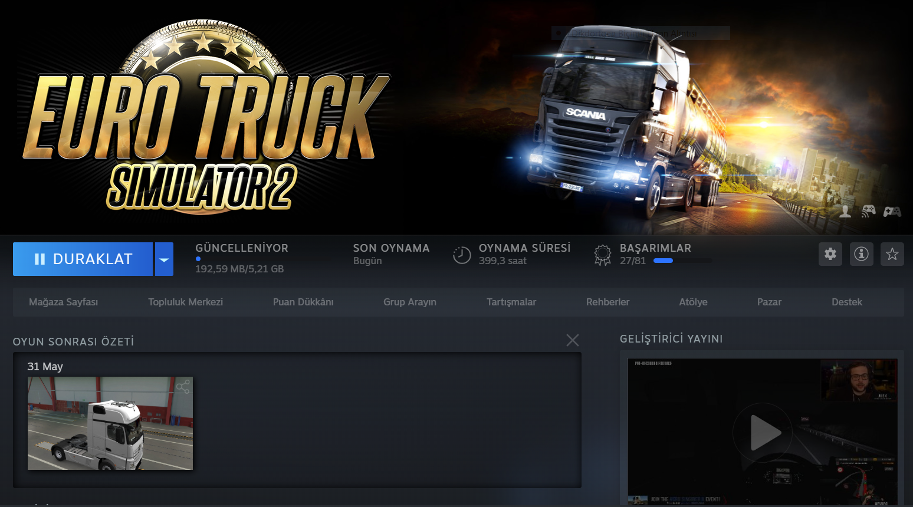This screenshot has width=913, height=507.
Task: Click the gamepad controller support icon on the banner's far right
Action: click(892, 211)
